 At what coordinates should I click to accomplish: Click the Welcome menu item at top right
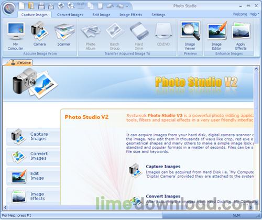pyautogui.click(x=240, y=14)
